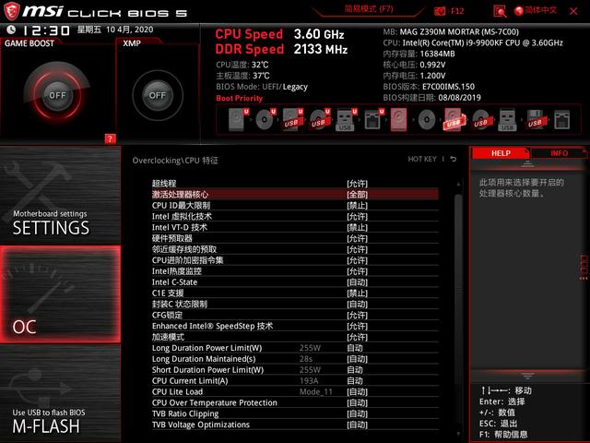Image resolution: width=590 pixels, height=443 pixels.
Task: Click the Overclocking\CPU 特征 breadcrumb
Action: pos(175,160)
